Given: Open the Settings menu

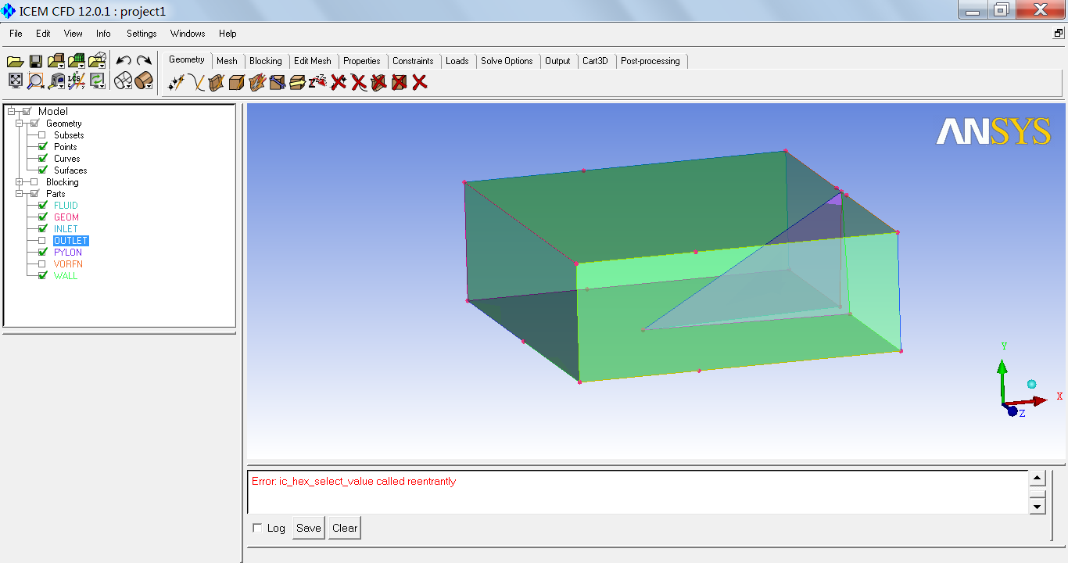Looking at the screenshot, I should pyautogui.click(x=142, y=34).
